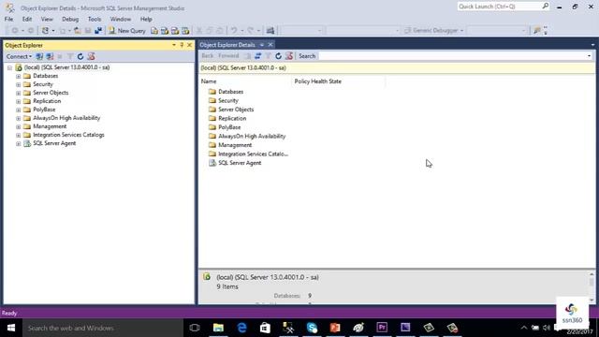Open the Connect dropdown in Object Explorer

[x=19, y=56]
